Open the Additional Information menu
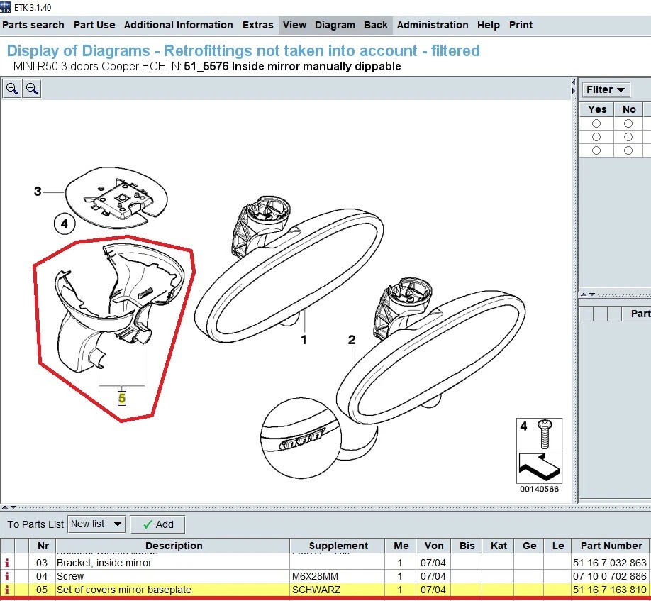651x601 pixels. click(178, 25)
